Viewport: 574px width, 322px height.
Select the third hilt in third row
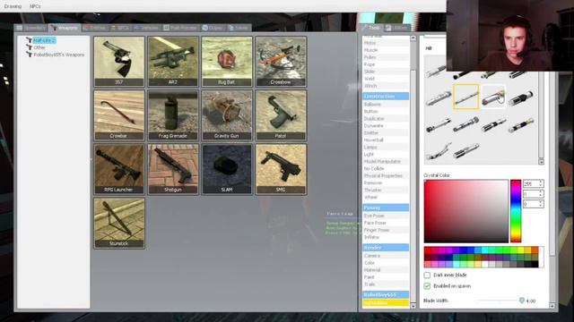pyautogui.click(x=493, y=124)
